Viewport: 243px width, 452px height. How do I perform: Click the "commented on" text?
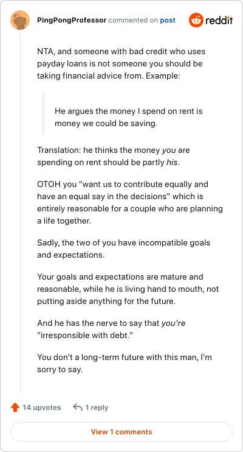pos(133,21)
